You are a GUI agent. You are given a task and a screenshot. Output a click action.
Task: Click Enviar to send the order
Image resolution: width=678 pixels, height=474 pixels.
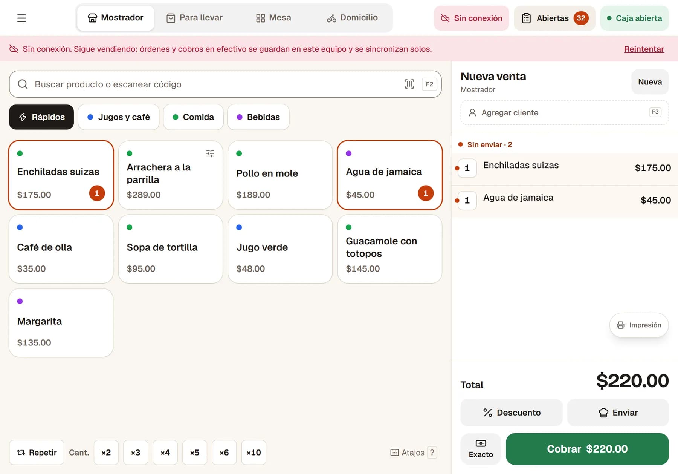[618, 413]
